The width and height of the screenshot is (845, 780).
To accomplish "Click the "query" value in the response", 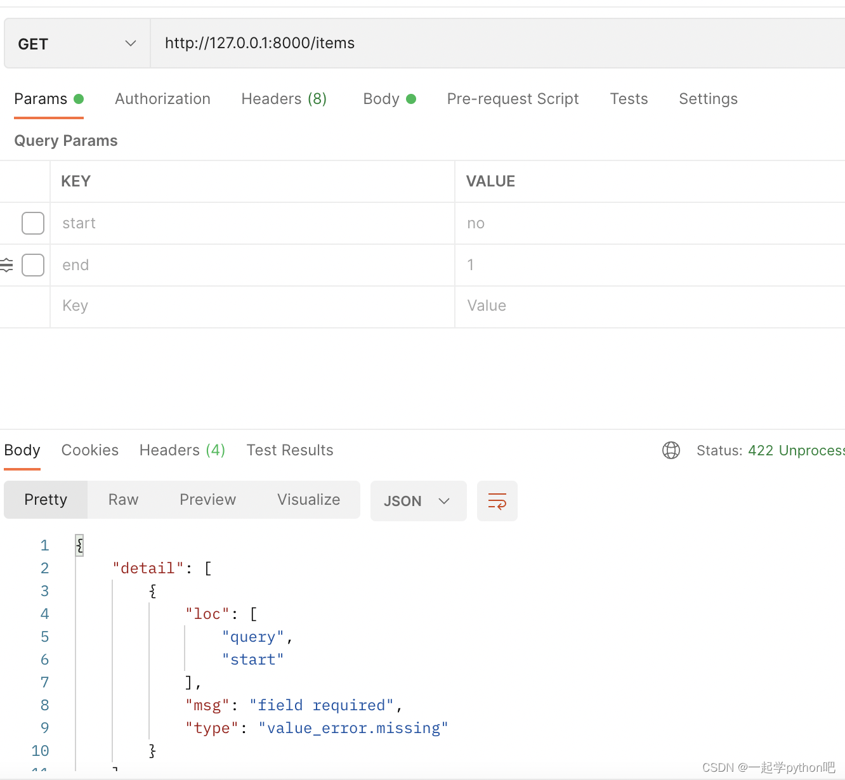I will [253, 637].
